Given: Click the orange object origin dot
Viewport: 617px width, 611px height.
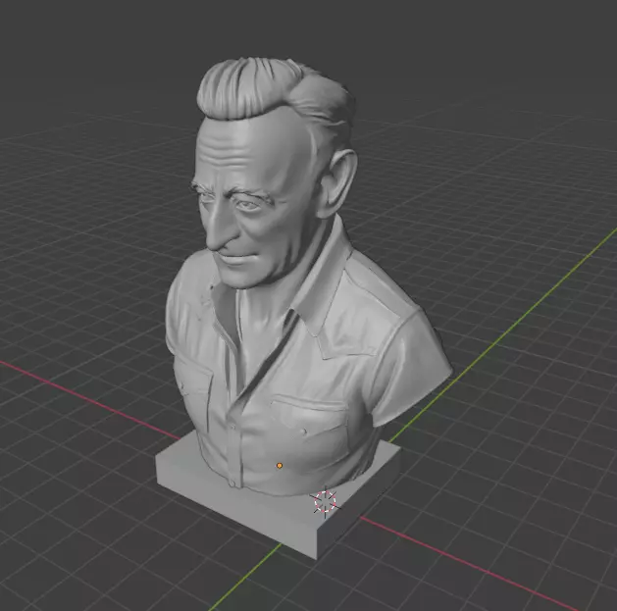Looking at the screenshot, I should (280, 466).
